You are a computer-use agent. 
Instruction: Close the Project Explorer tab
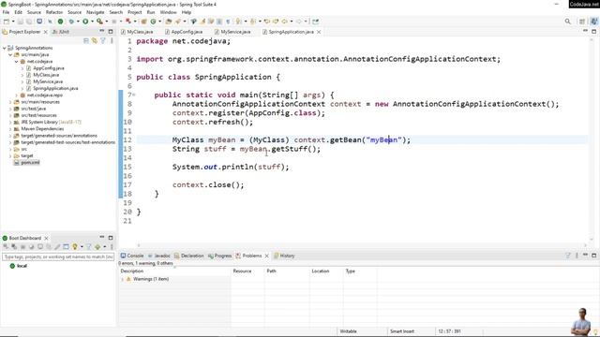pos(46,32)
